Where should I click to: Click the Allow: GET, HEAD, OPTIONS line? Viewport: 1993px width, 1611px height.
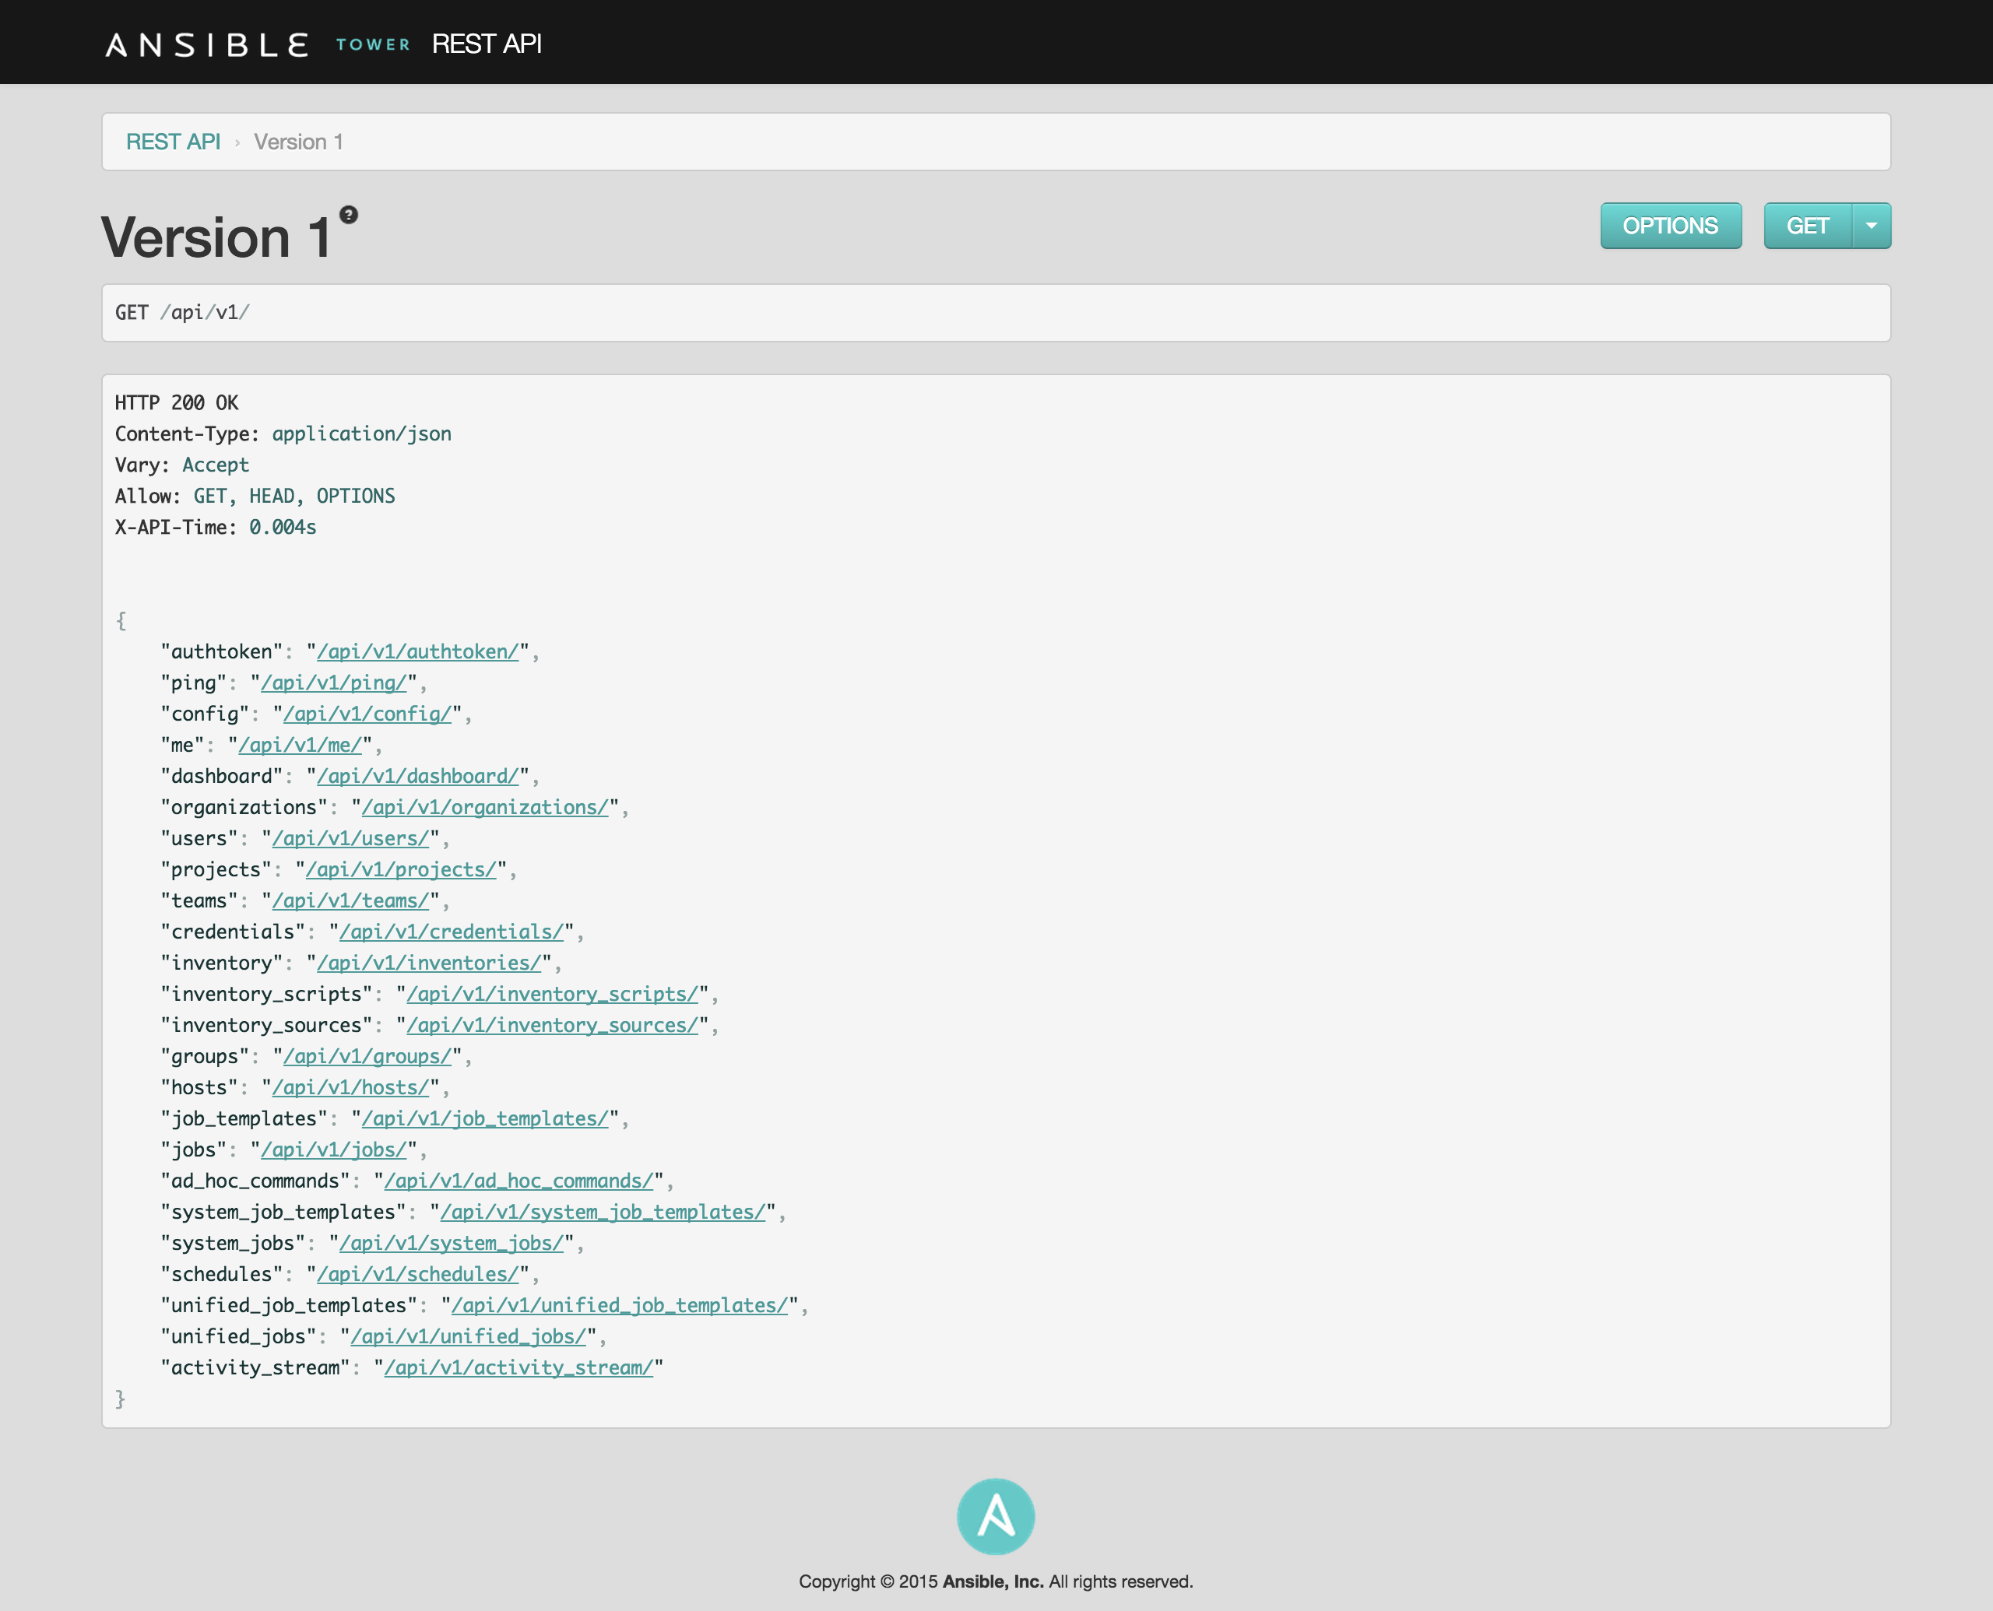click(255, 496)
